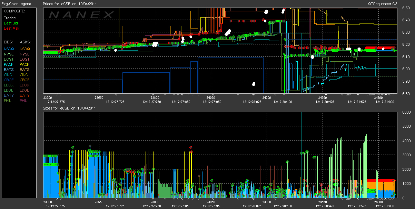The height and width of the screenshot is (209, 415).
Task: Click timestamp 12:12:27:675 under the prices chart
Action: [x=56, y=102]
